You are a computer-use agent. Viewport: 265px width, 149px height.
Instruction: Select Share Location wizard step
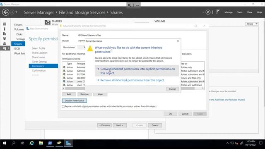point(40,53)
